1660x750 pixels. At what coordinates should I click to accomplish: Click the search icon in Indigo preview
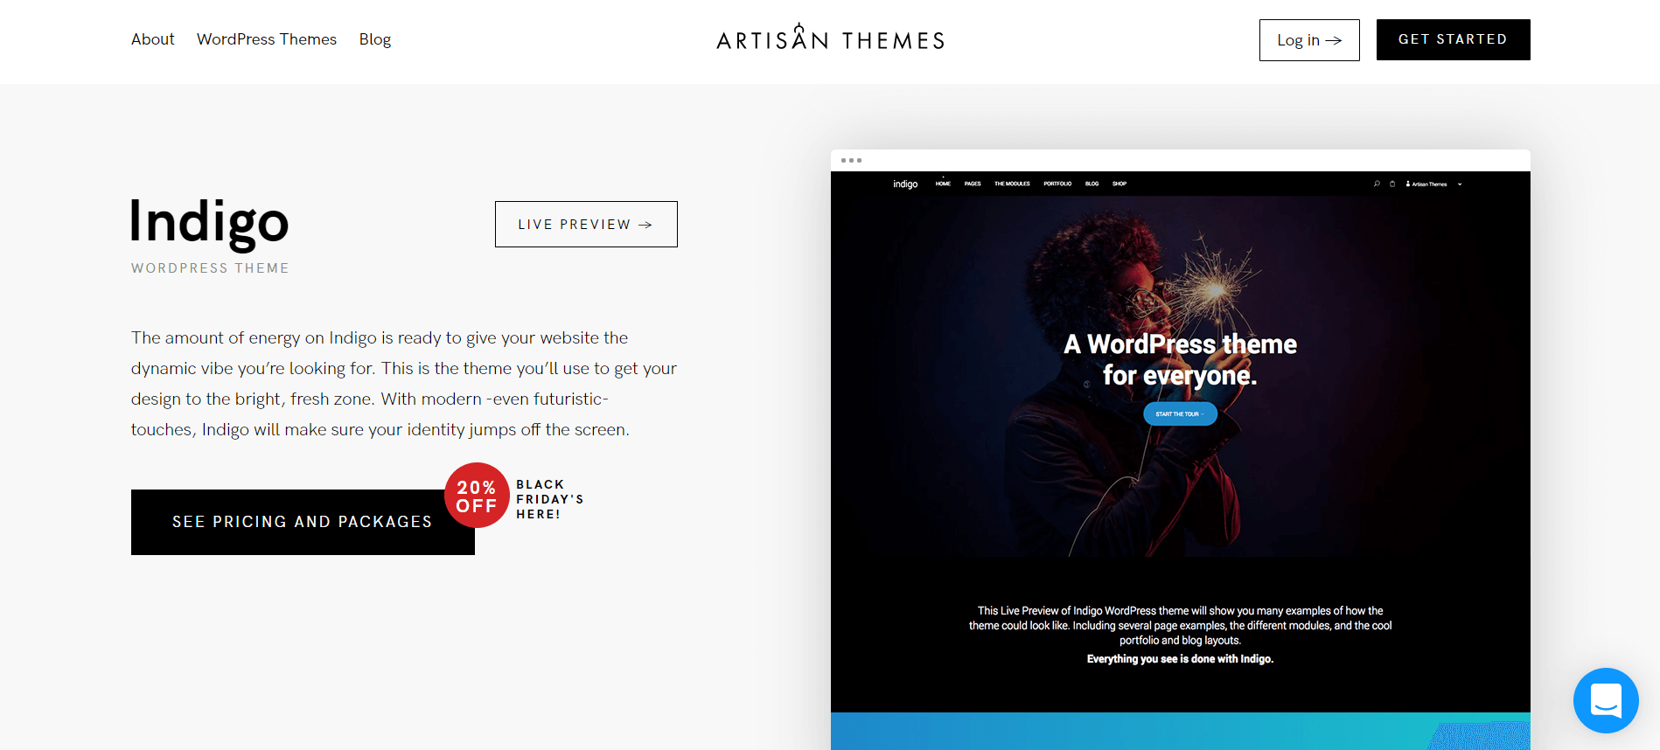point(1377,184)
